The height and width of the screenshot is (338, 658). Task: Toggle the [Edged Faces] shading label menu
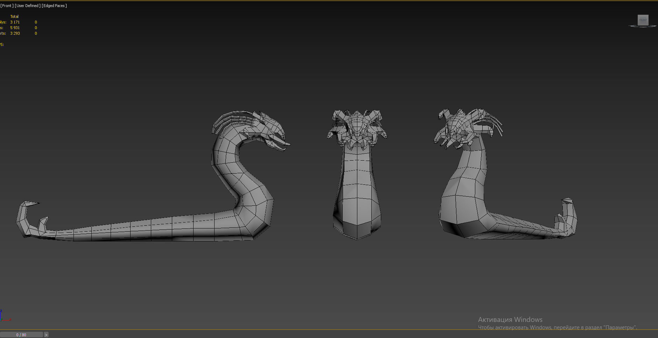click(x=54, y=6)
